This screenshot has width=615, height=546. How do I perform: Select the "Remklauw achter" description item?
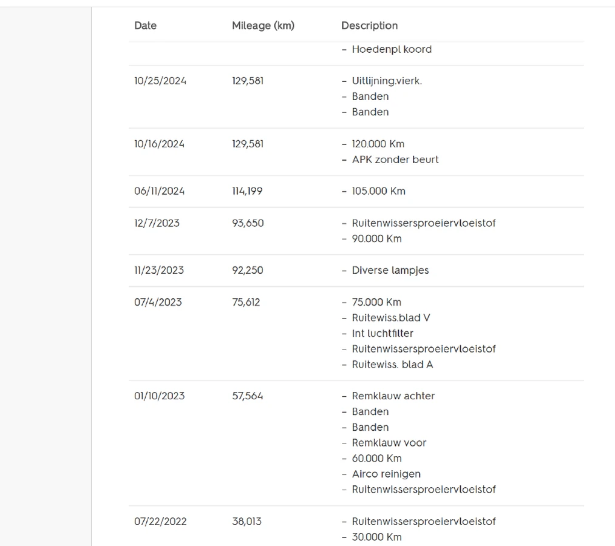coord(393,396)
